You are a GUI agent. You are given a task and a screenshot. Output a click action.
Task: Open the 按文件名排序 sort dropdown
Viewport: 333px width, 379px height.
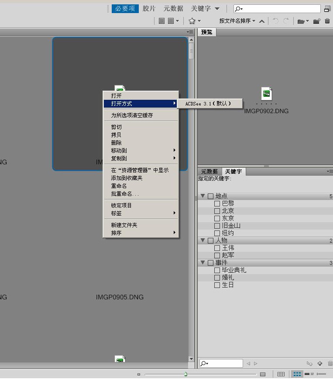pyautogui.click(x=237, y=21)
